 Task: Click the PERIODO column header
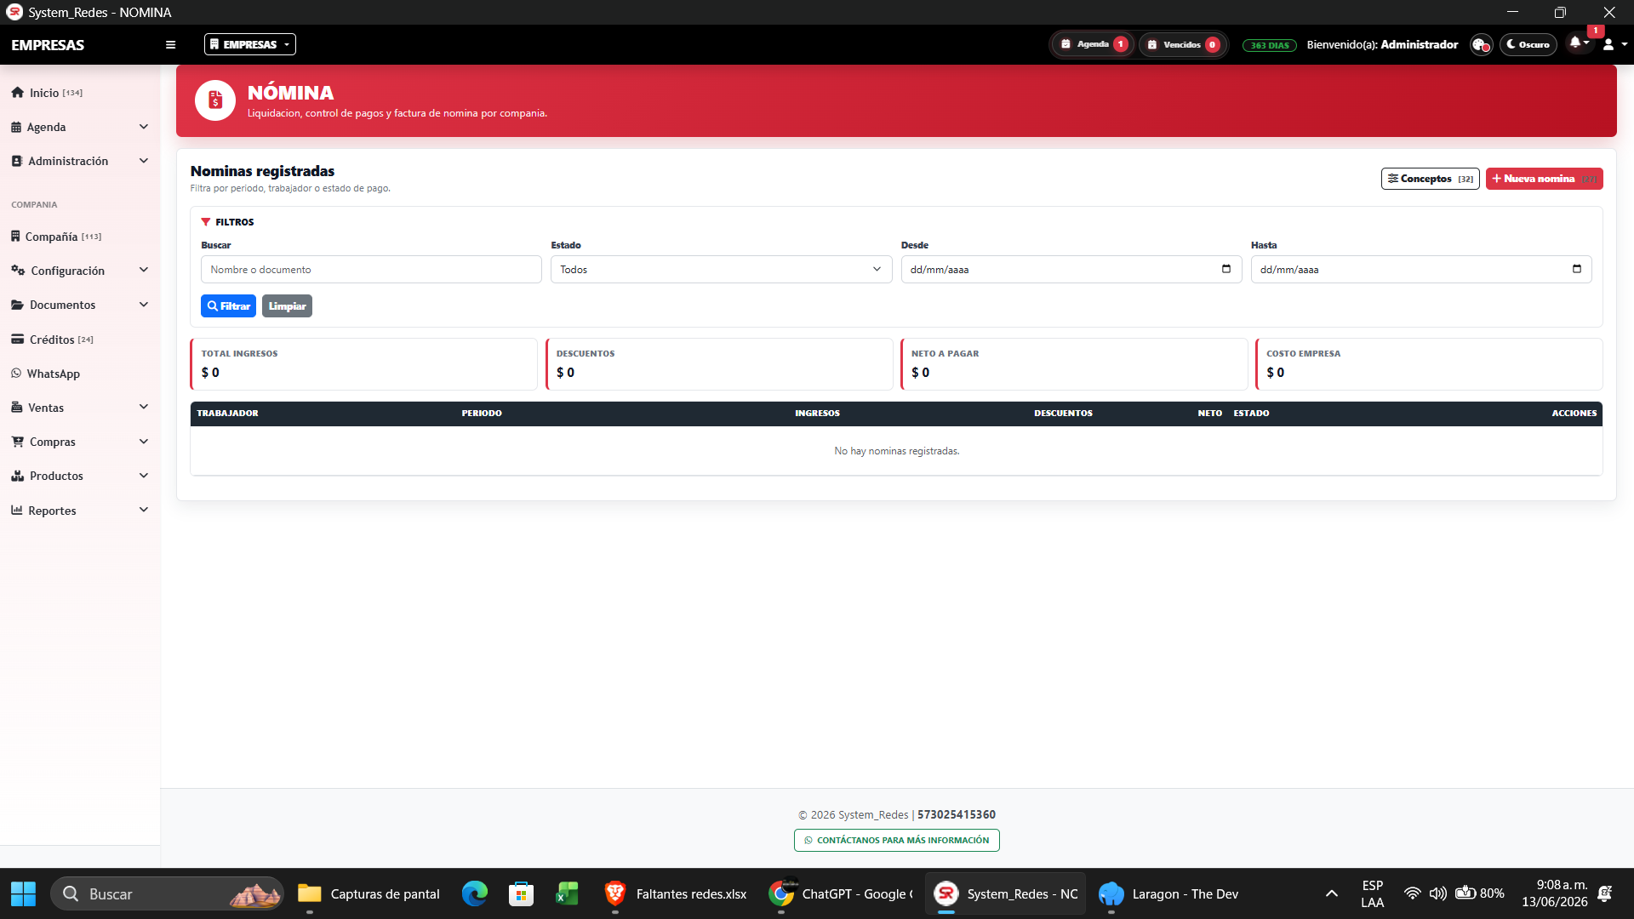[x=482, y=414]
